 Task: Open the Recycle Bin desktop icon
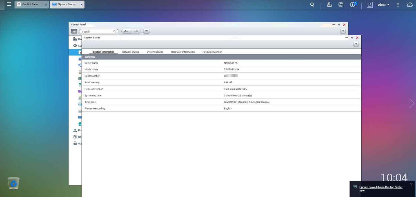click(14, 183)
